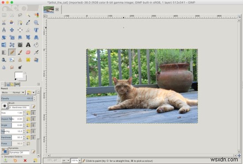The height and width of the screenshot is (164, 243).
Task: Switch to the Undo History tab
Action: 12,84
